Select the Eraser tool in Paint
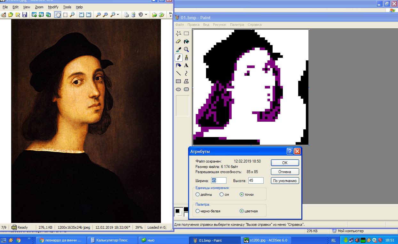Viewport: 398px width, 244px height. click(x=179, y=42)
